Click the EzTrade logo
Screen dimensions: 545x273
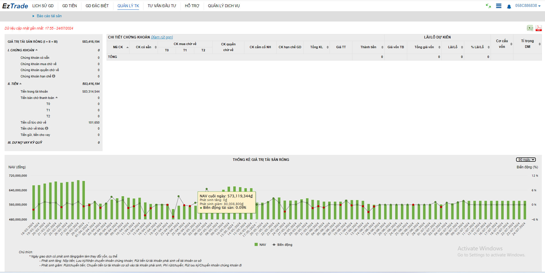tap(15, 6)
